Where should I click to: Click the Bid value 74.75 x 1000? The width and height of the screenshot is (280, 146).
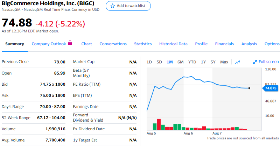(52, 84)
